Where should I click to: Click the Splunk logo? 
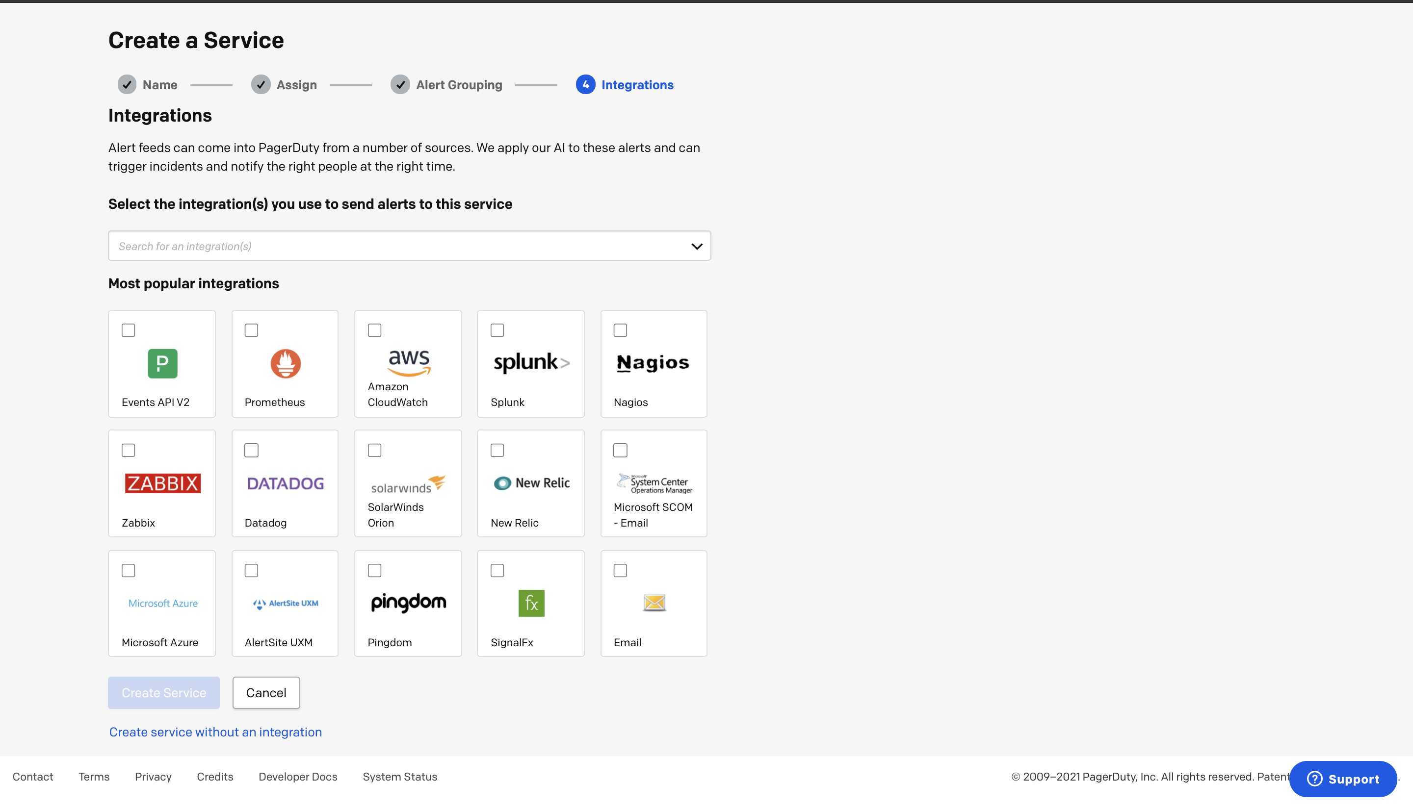point(531,362)
